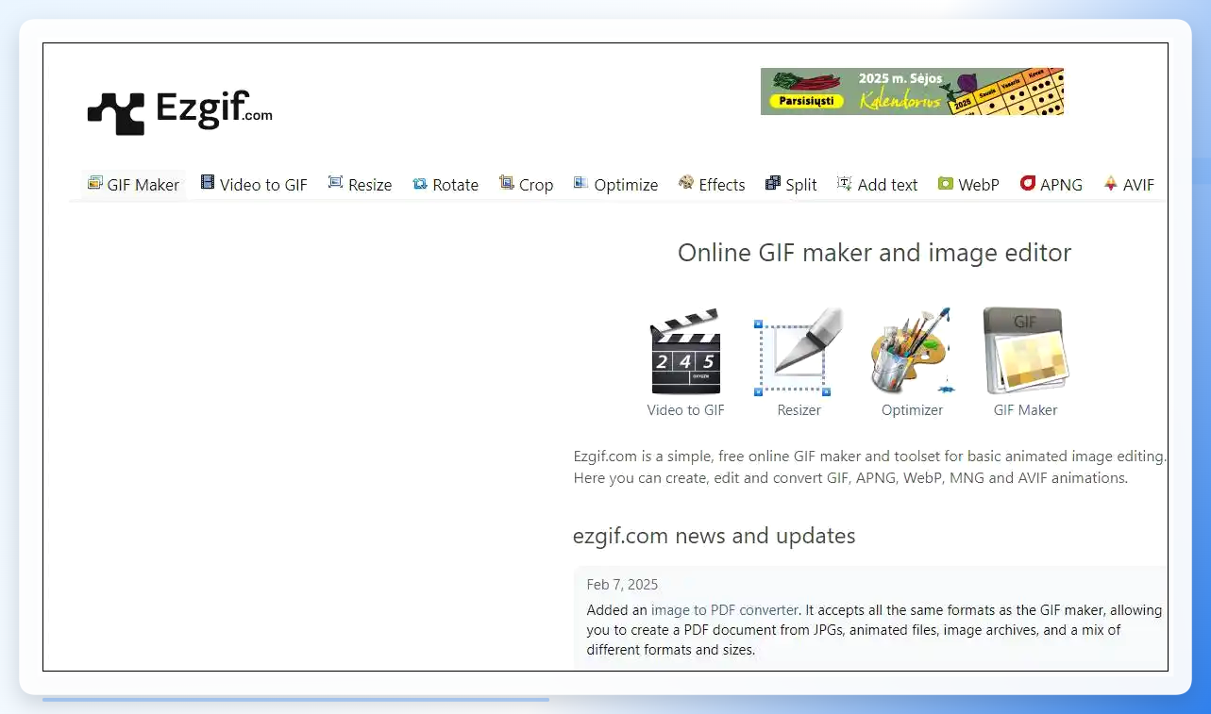Click the Effects palette icon in menu
Image resolution: width=1211 pixels, height=714 pixels.
click(x=686, y=183)
